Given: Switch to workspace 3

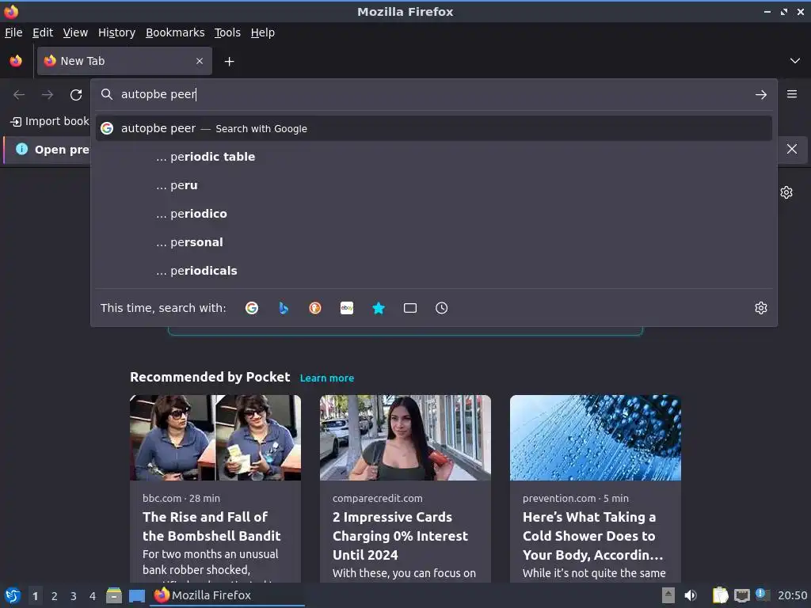Looking at the screenshot, I should [74, 596].
